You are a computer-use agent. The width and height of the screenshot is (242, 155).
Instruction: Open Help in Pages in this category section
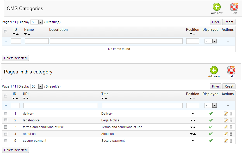tap(231, 70)
